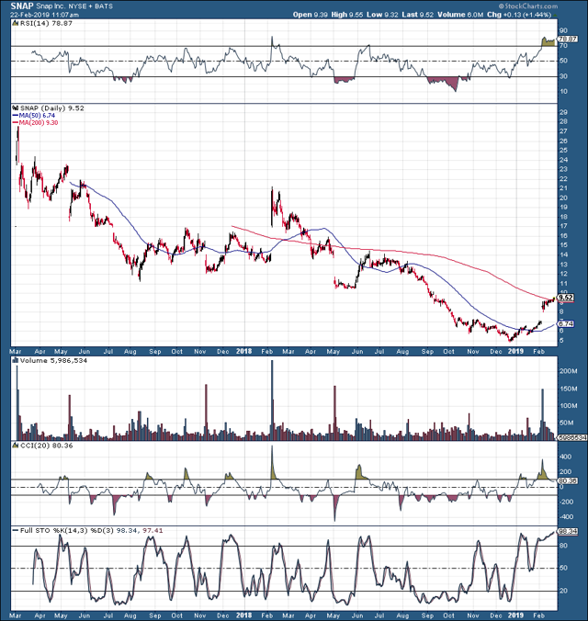Image resolution: width=588 pixels, height=621 pixels.
Task: Click the date '22-Feb-2019 11:07am'
Action: (44, 15)
